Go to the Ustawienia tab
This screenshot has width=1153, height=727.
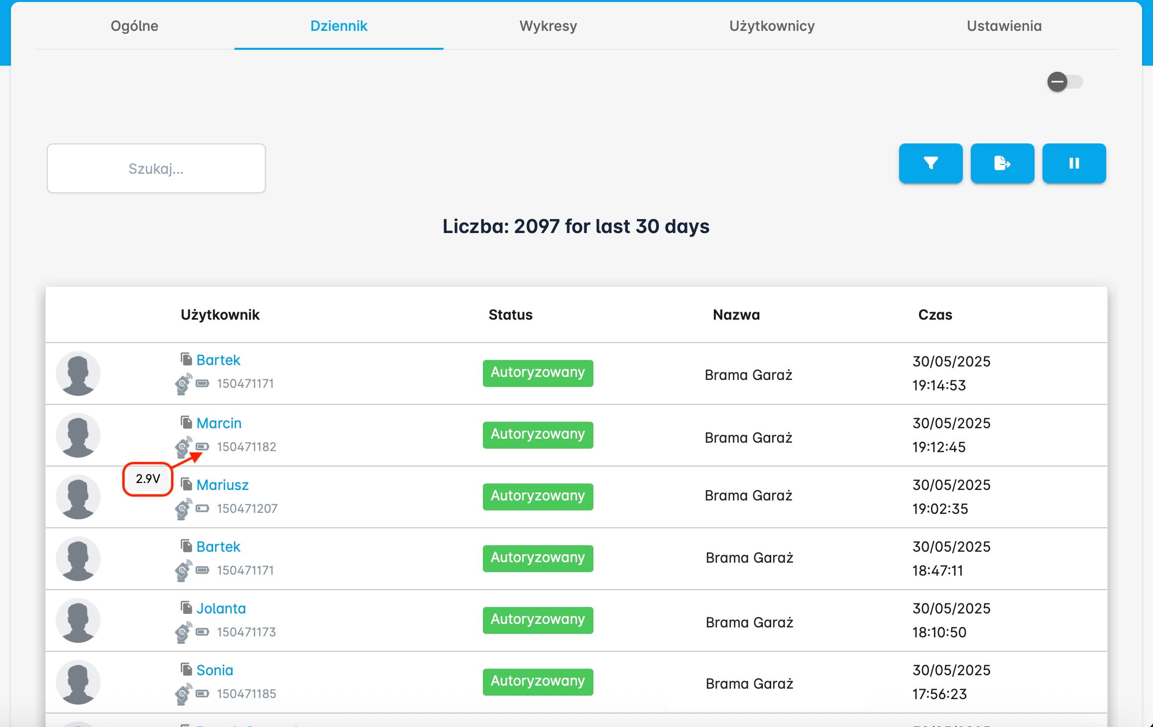click(1004, 26)
